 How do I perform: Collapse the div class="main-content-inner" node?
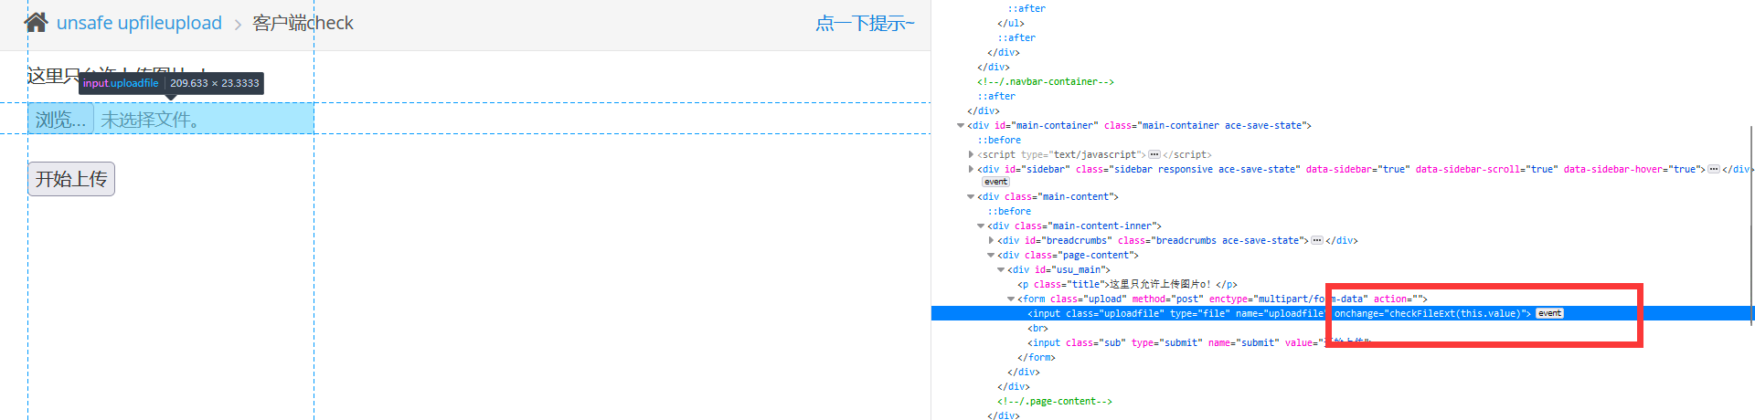981,226
